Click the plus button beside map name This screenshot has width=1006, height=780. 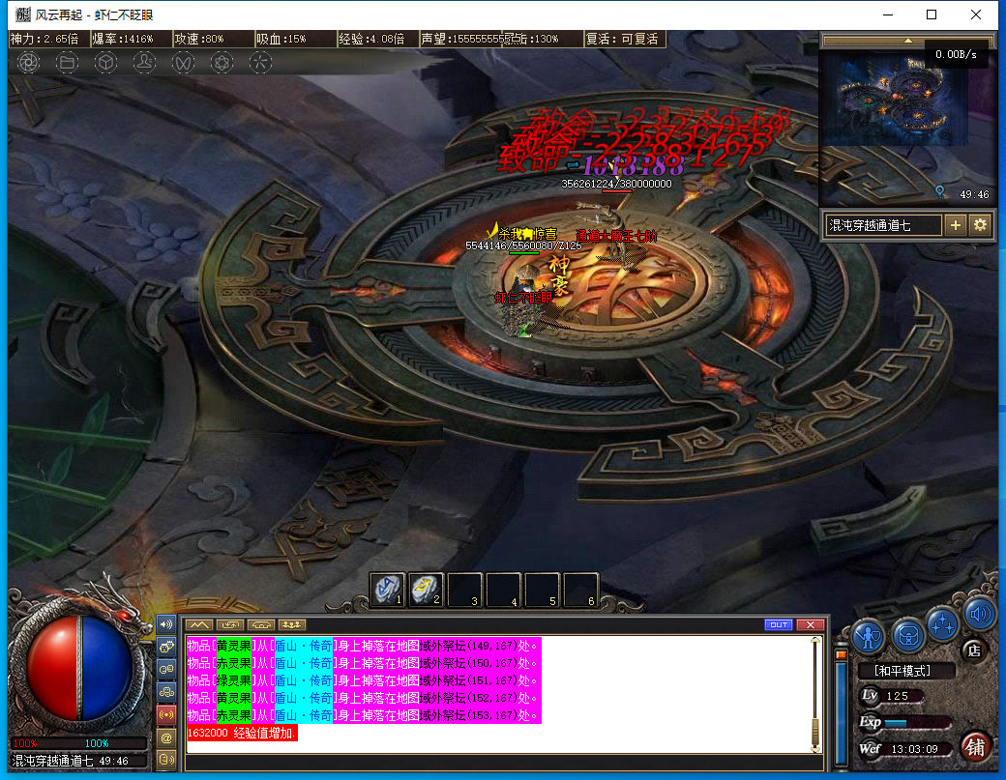pos(956,225)
